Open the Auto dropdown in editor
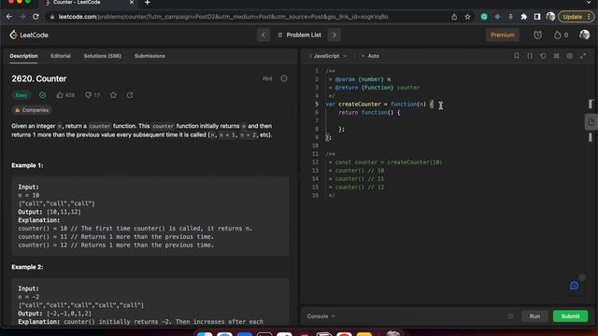The image size is (598, 336). click(371, 56)
